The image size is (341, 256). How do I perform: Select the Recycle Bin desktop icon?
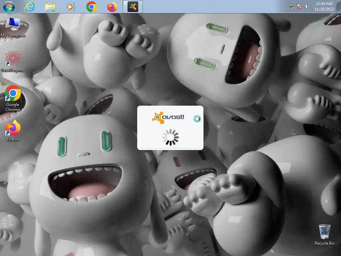coord(324,235)
